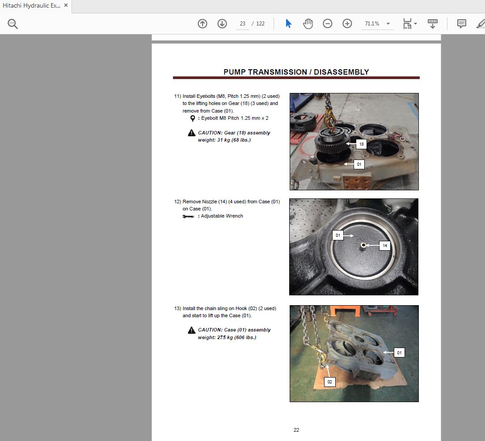Close the Hitachi Hydraulic document tab
Image resolution: width=485 pixels, height=441 pixels.
(x=65, y=5)
